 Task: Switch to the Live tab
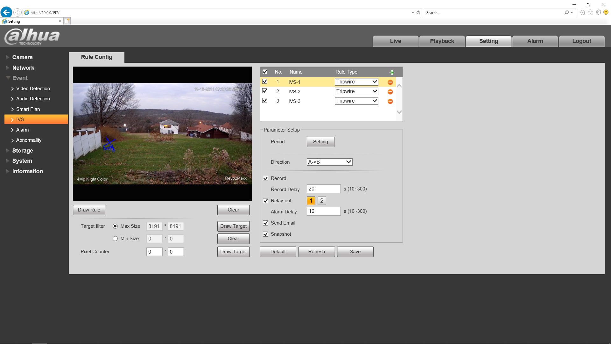pos(396,41)
